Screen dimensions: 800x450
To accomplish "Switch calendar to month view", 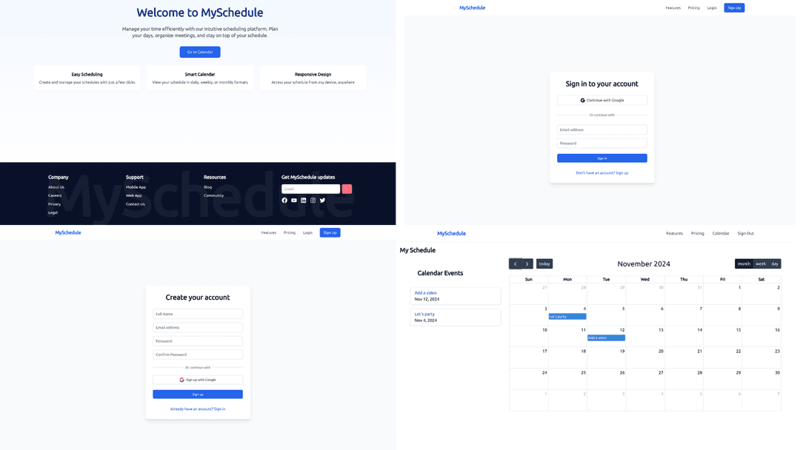I will pos(744,263).
